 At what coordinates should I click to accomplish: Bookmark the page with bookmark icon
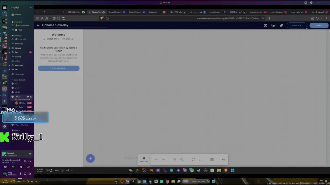[x=269, y=18]
